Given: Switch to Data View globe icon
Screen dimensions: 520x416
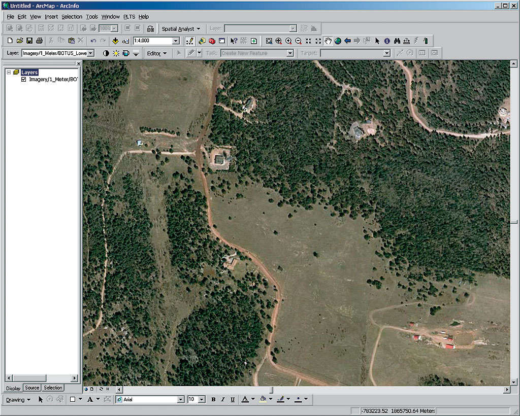Looking at the screenshot, I should point(86,389).
